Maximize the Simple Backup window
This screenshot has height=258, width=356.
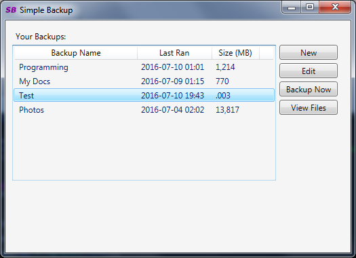click(x=310, y=7)
